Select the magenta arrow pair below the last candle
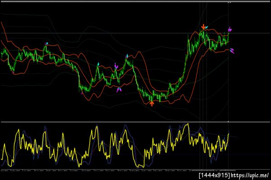The width and height of the screenshot is (271, 180). pyautogui.click(x=232, y=51)
